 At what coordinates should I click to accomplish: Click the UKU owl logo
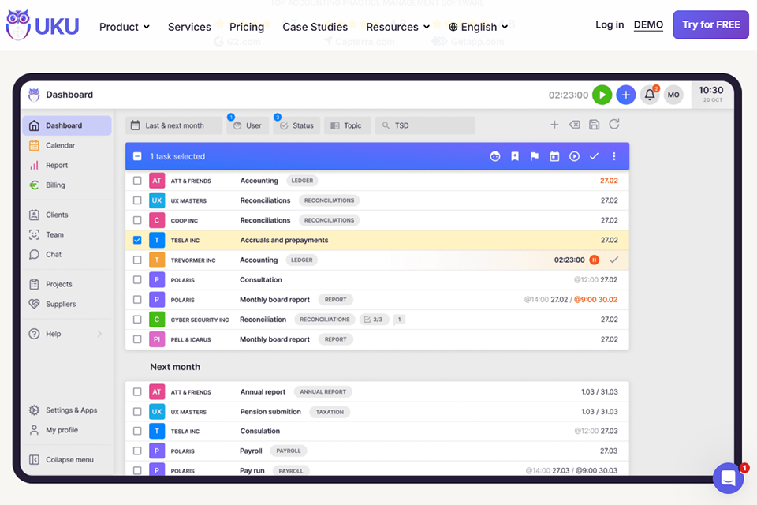click(42, 25)
